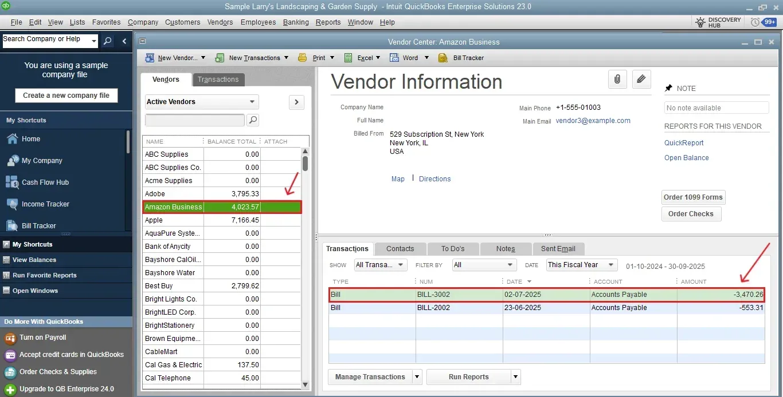The width and height of the screenshot is (783, 397).
Task: Open the Filter By All dropdown
Action: pos(484,265)
